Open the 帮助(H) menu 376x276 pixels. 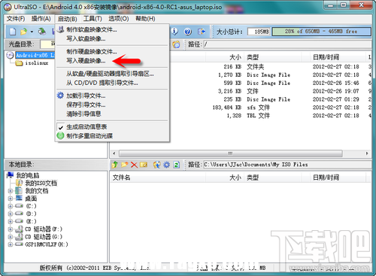[145, 19]
